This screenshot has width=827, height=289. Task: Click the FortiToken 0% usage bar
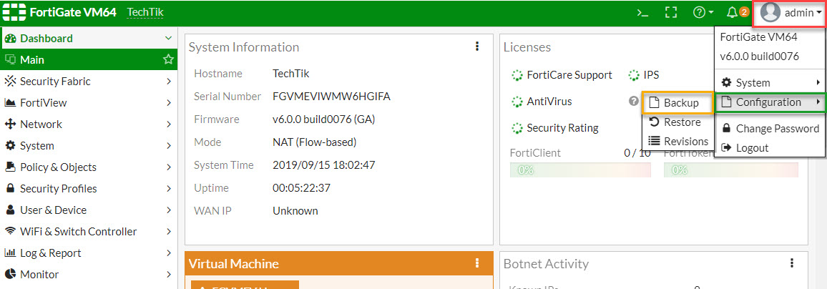pyautogui.click(x=731, y=170)
